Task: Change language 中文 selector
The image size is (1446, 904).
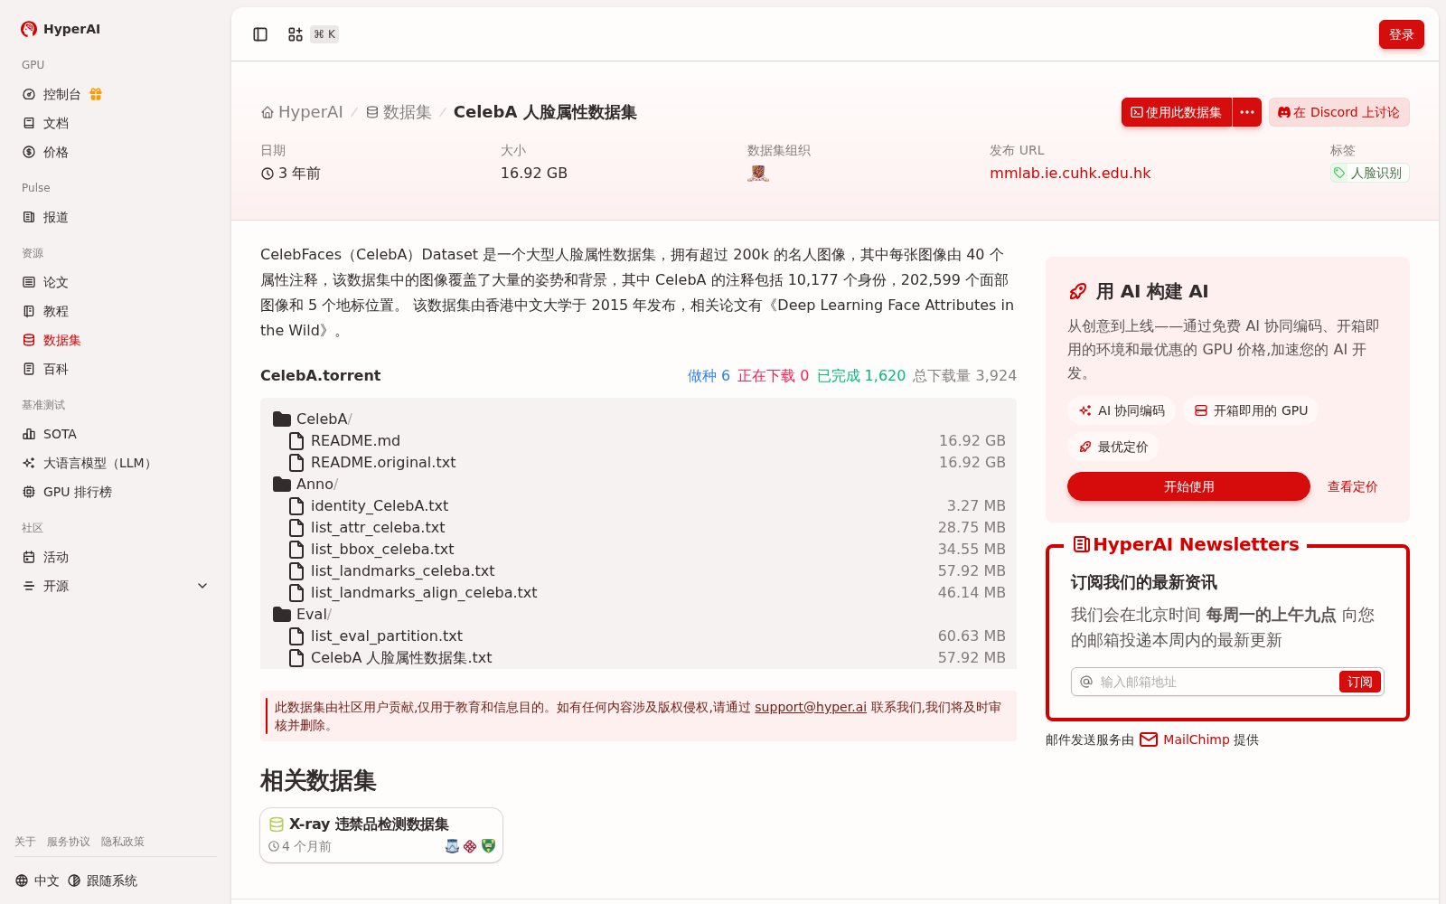Action: click(x=37, y=880)
